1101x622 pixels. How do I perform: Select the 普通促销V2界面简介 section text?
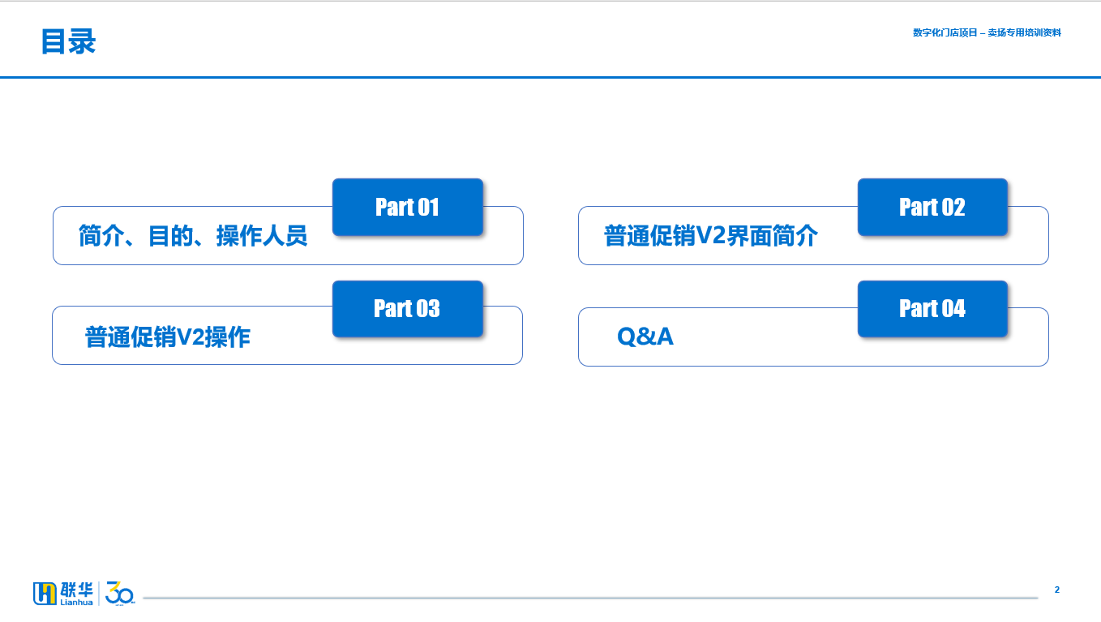[x=711, y=236]
